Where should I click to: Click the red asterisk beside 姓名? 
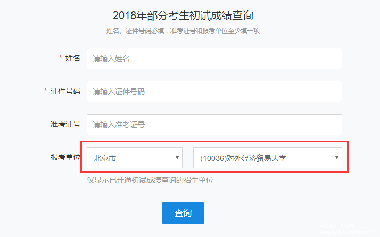[60, 58]
